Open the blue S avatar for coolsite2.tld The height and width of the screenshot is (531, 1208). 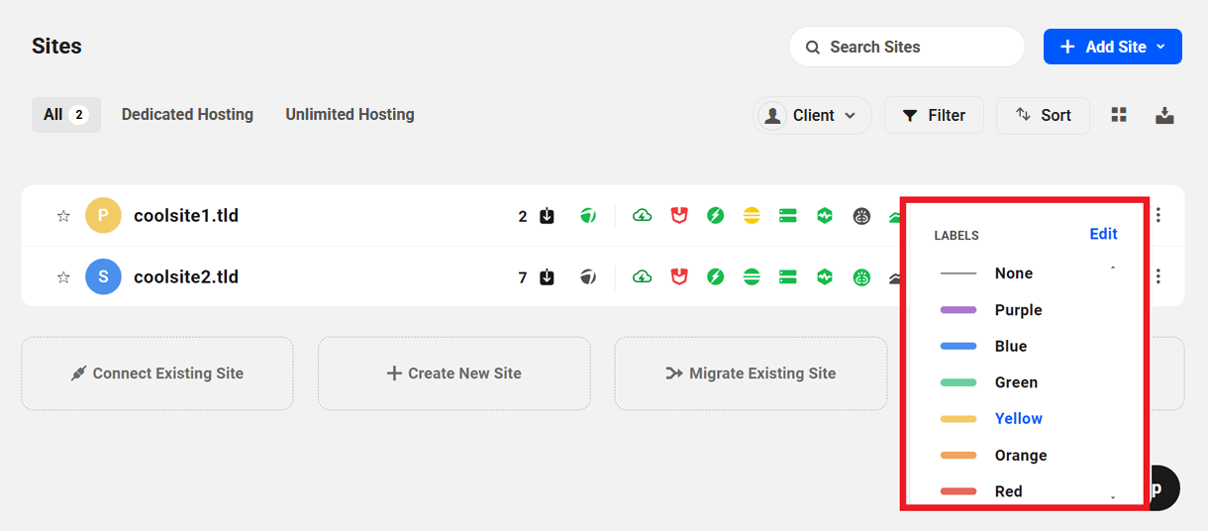coord(103,276)
